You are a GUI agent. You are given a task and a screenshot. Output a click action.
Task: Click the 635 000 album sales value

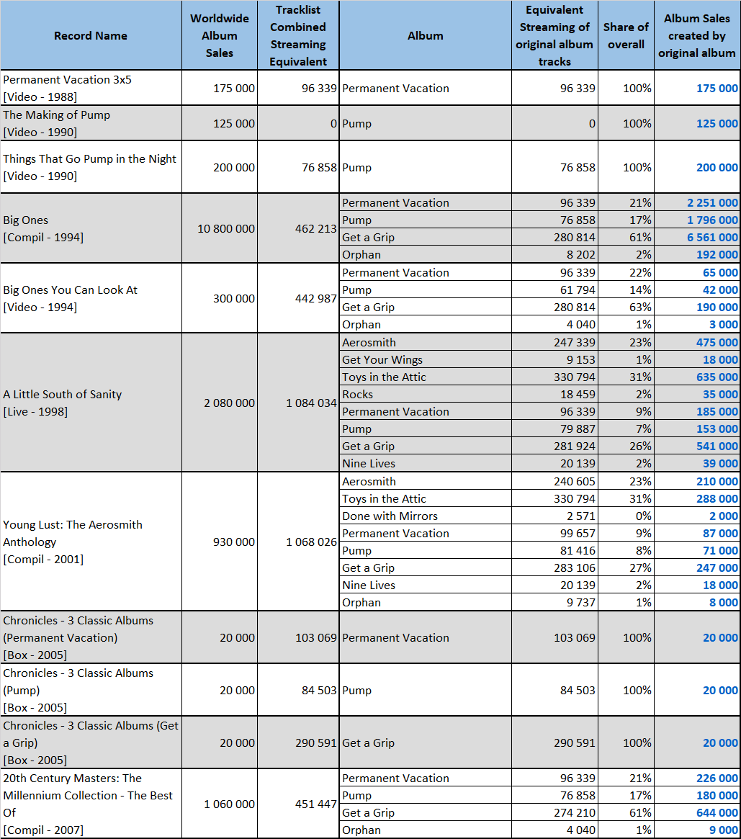(x=717, y=377)
